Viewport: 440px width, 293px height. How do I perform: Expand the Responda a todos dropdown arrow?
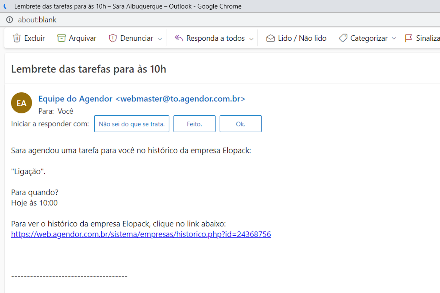[x=251, y=39]
